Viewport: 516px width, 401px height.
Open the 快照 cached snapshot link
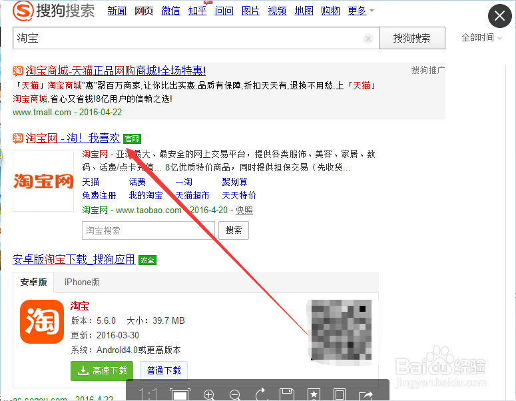[244, 210]
